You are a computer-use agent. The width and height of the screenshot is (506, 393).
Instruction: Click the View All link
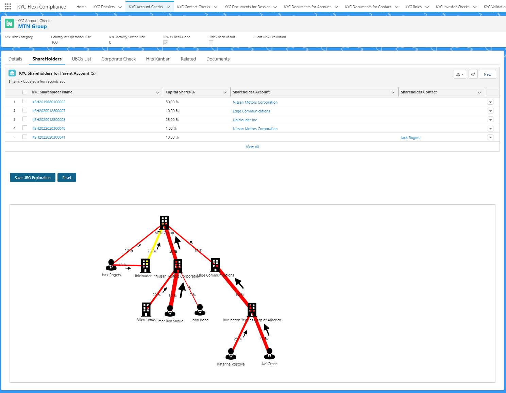[252, 147]
